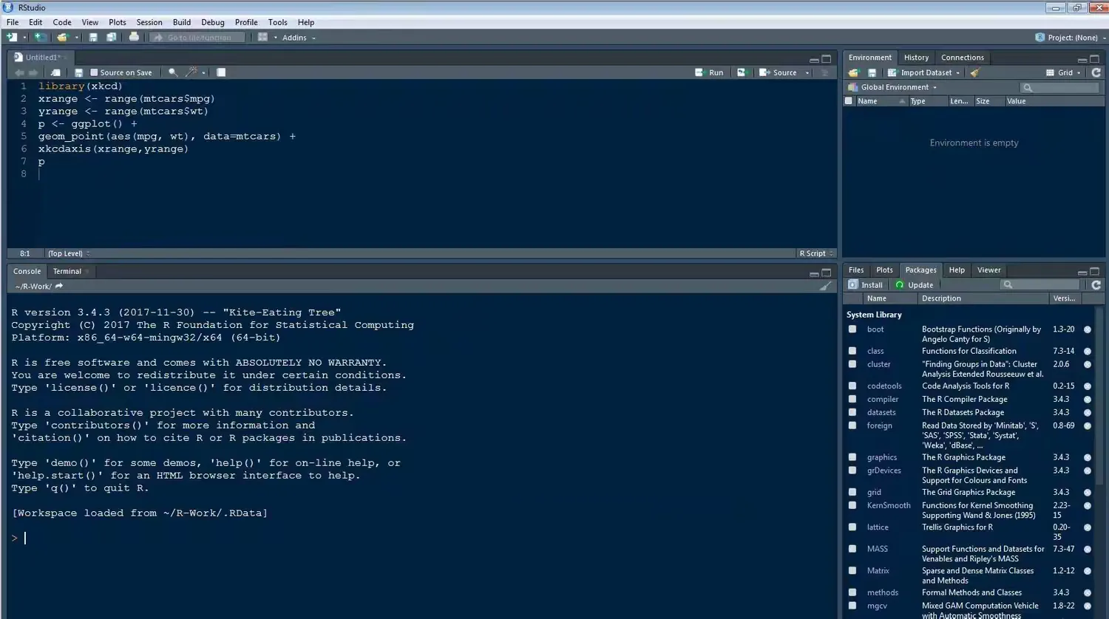Click the console working directory arrow icon
1109x619 pixels.
(59, 286)
